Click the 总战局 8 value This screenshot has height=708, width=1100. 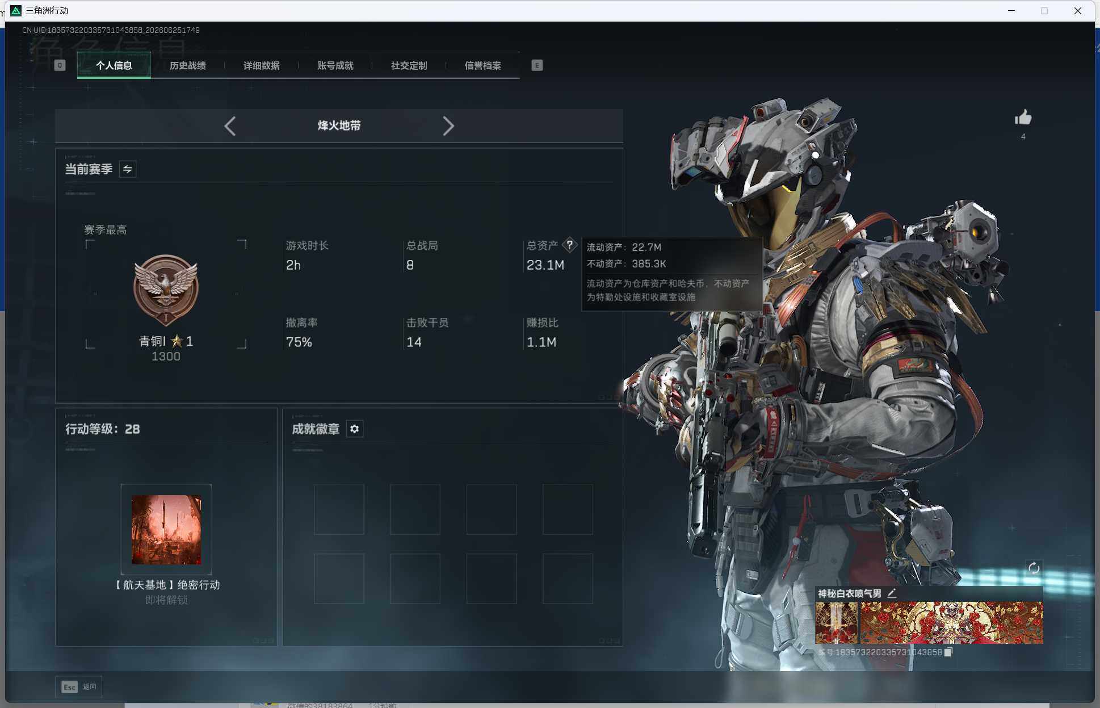coord(410,265)
